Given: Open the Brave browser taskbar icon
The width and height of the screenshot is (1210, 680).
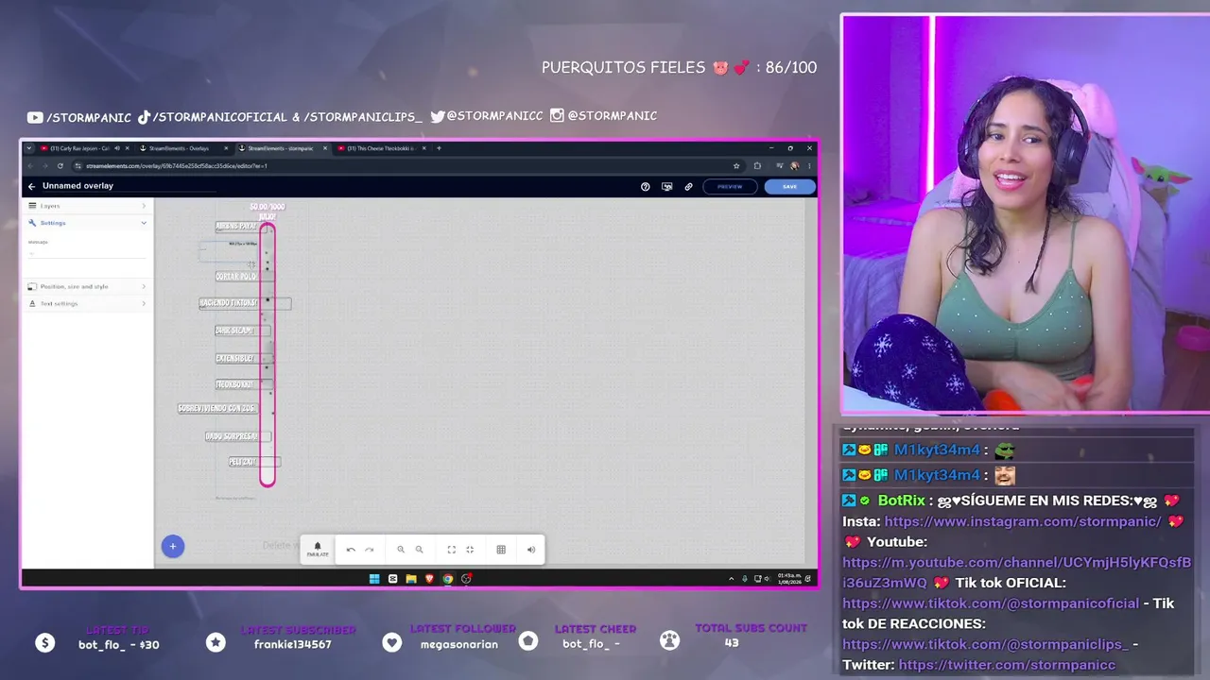Looking at the screenshot, I should point(429,579).
